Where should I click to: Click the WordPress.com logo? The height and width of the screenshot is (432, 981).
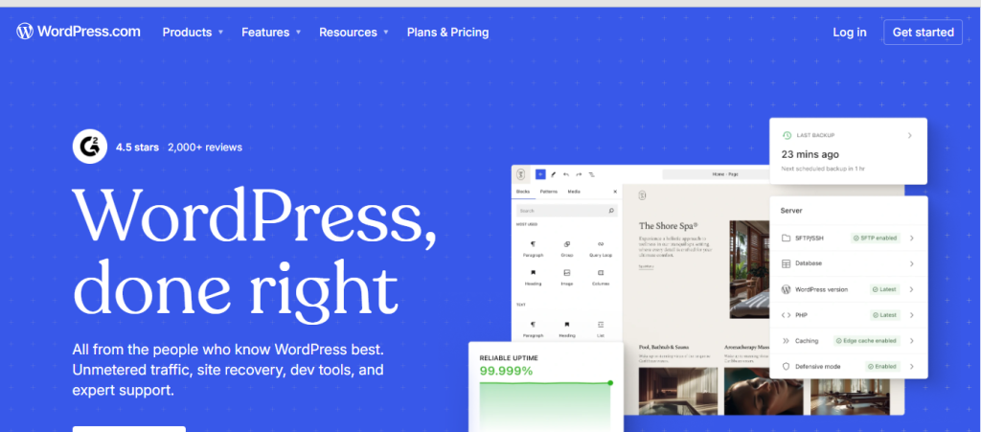pyautogui.click(x=79, y=32)
